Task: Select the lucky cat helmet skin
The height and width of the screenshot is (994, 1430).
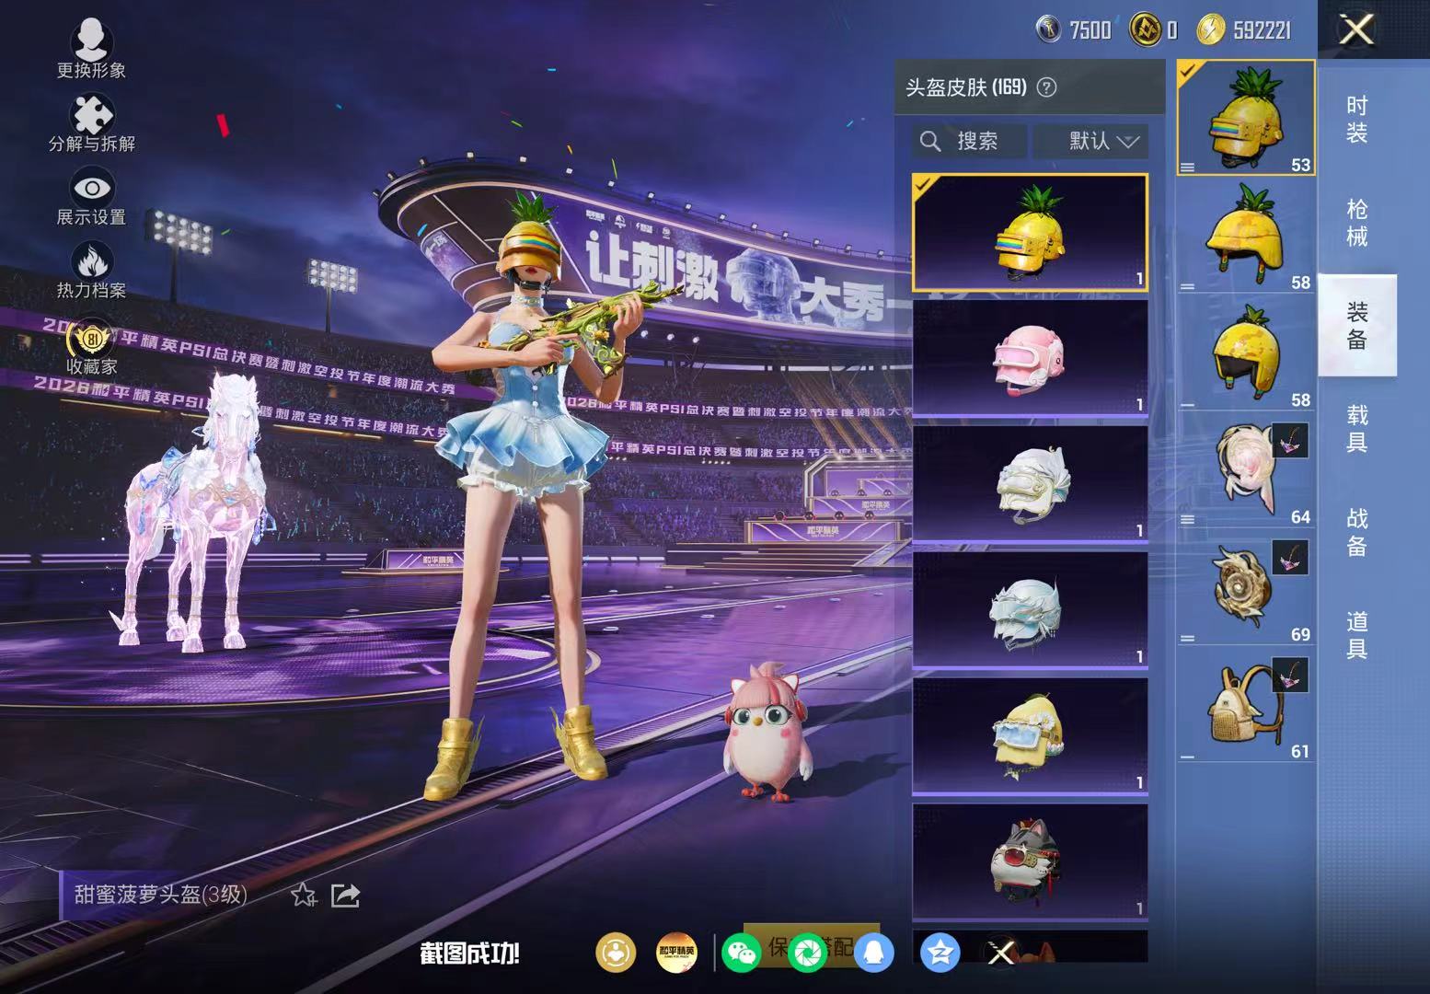Action: pos(1030,862)
